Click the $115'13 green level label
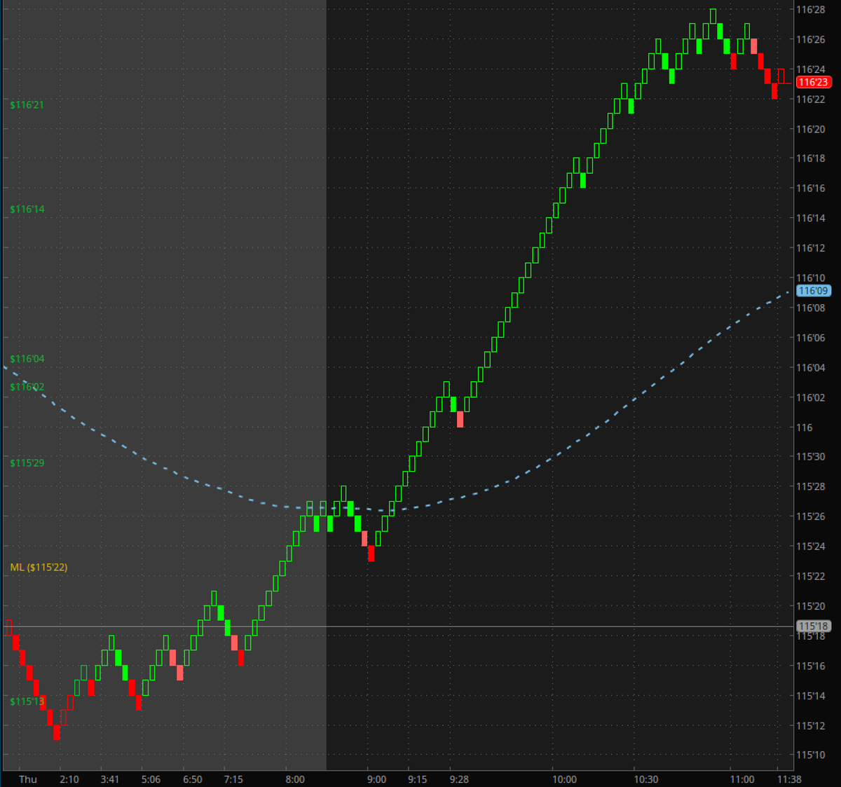The image size is (841, 787). click(27, 702)
